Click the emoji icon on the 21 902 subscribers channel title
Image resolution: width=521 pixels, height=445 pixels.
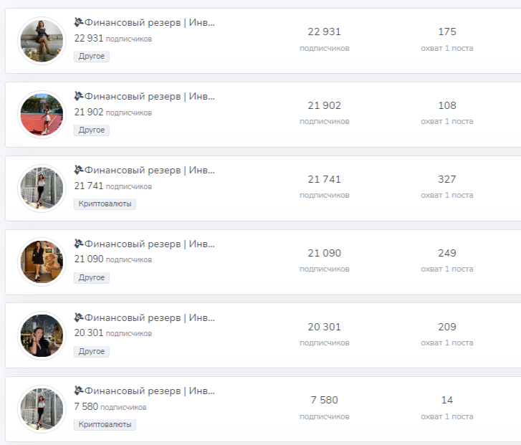click(x=79, y=96)
